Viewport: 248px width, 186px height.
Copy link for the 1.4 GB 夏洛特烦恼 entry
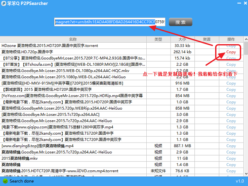(231, 165)
